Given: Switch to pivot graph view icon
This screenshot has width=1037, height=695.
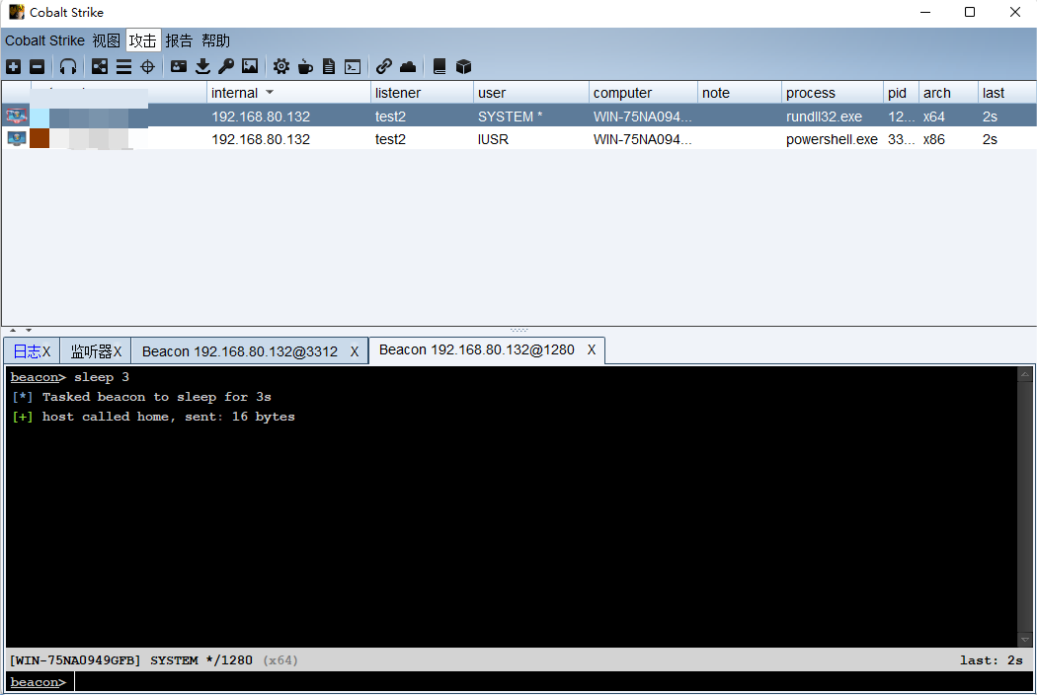Looking at the screenshot, I should point(99,67).
